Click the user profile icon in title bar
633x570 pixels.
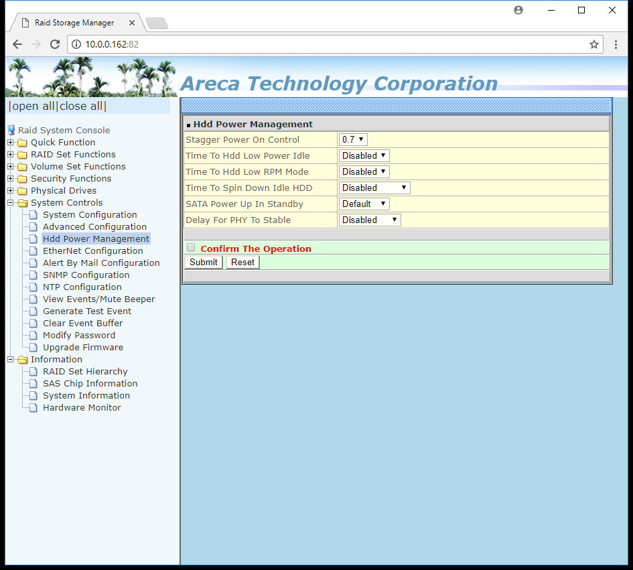[518, 10]
